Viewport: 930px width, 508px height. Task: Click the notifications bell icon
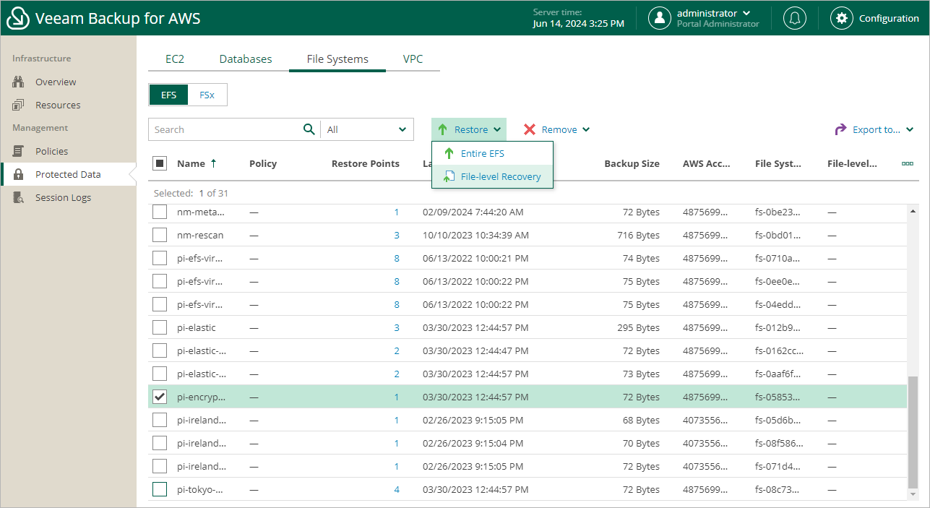point(794,18)
